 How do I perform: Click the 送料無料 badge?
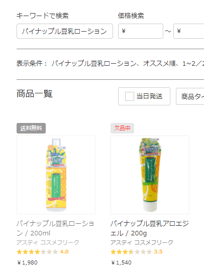click(31, 128)
